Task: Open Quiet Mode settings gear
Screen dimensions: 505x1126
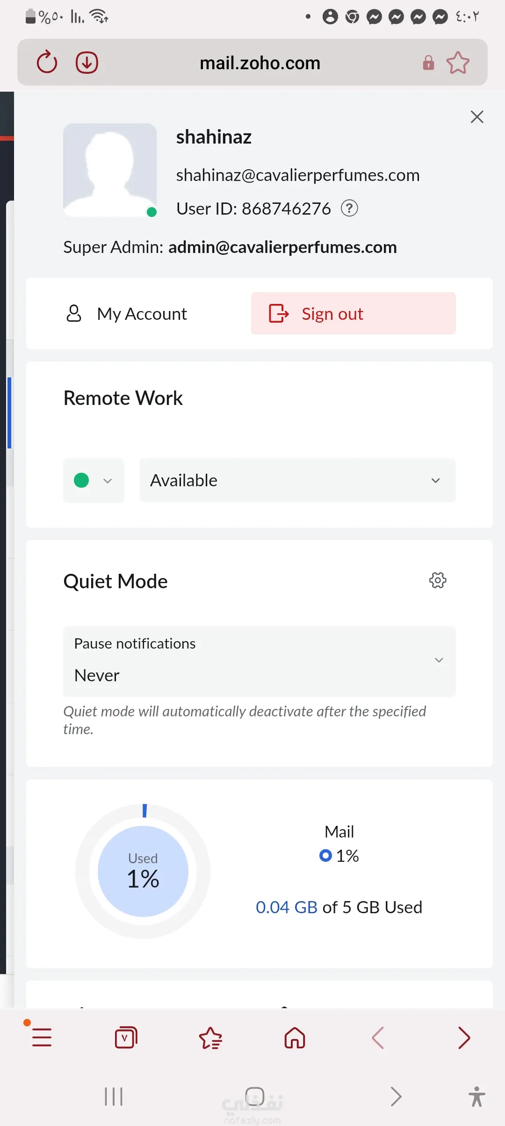Action: click(x=438, y=580)
